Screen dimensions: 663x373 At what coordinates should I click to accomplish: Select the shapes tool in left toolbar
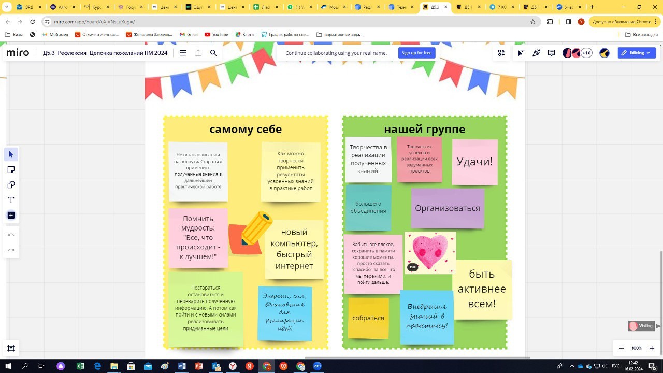pyautogui.click(x=11, y=185)
